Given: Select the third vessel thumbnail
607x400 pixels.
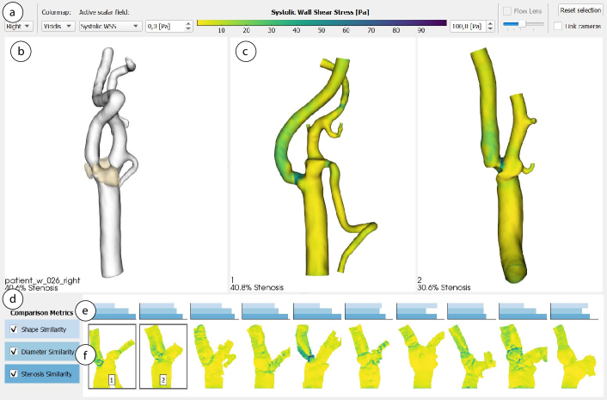Looking at the screenshot, I should click(x=214, y=356).
